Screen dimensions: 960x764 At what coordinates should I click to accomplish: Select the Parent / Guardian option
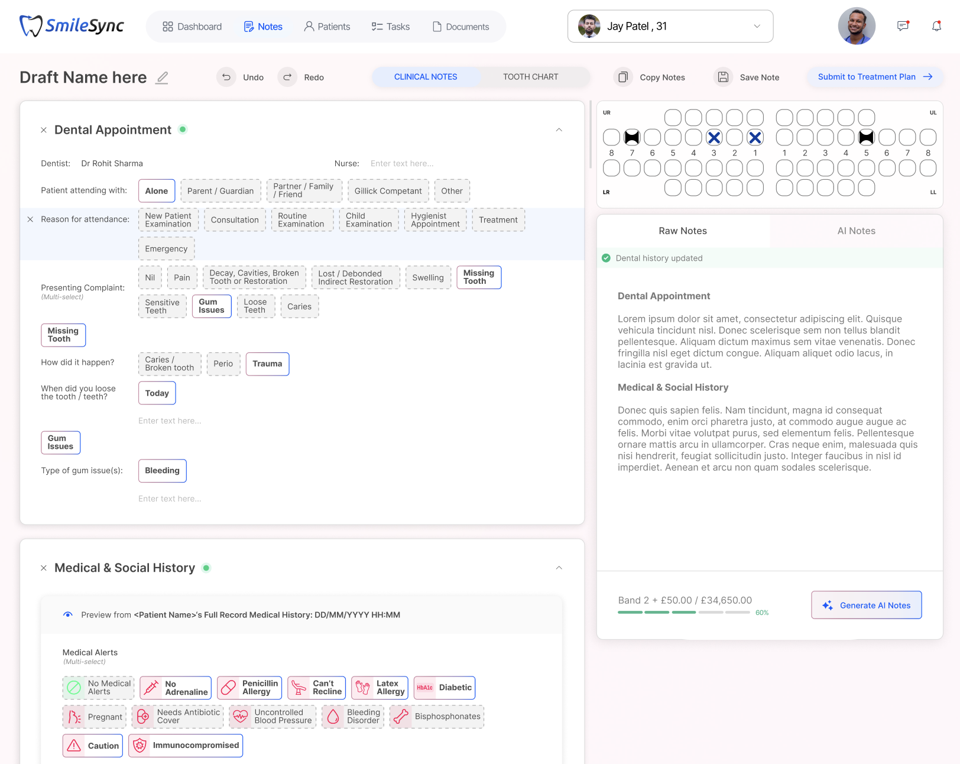point(220,191)
